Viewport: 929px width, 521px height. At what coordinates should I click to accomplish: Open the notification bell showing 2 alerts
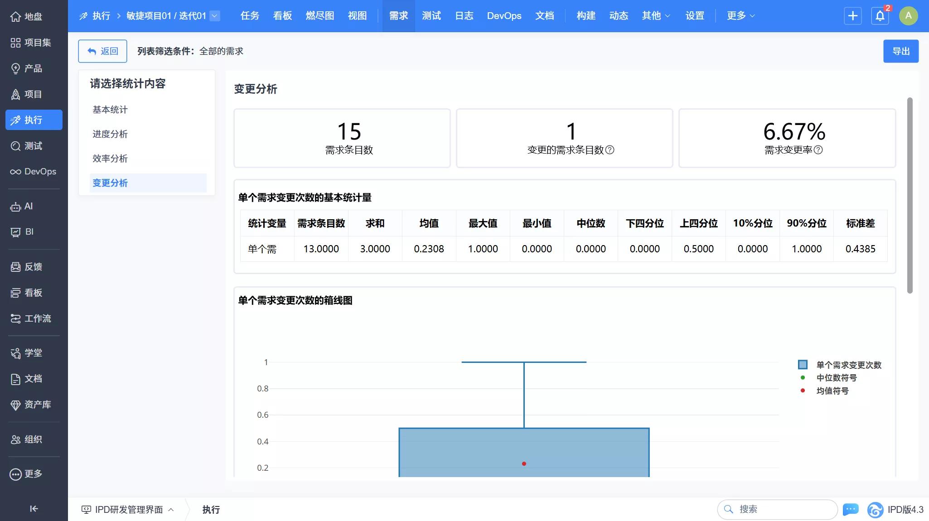pos(879,15)
